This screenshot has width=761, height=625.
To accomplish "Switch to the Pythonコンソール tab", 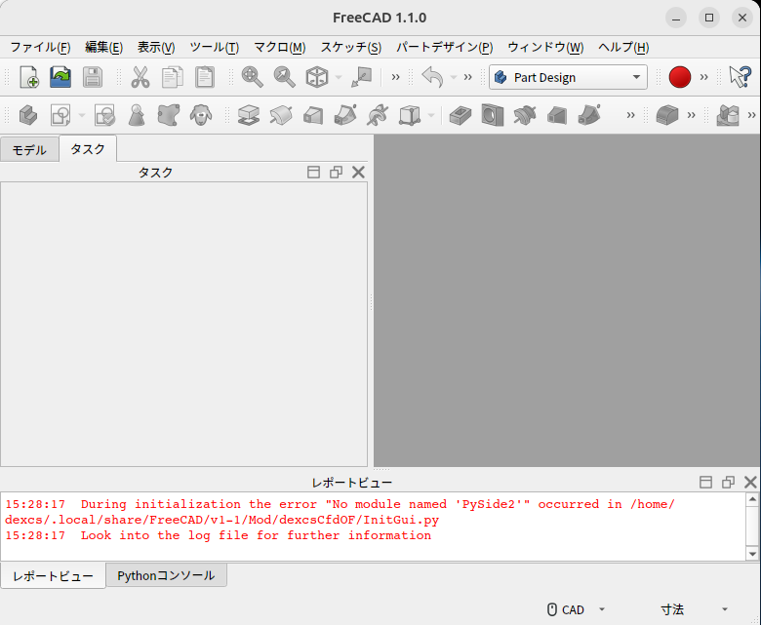I will tap(166, 575).
